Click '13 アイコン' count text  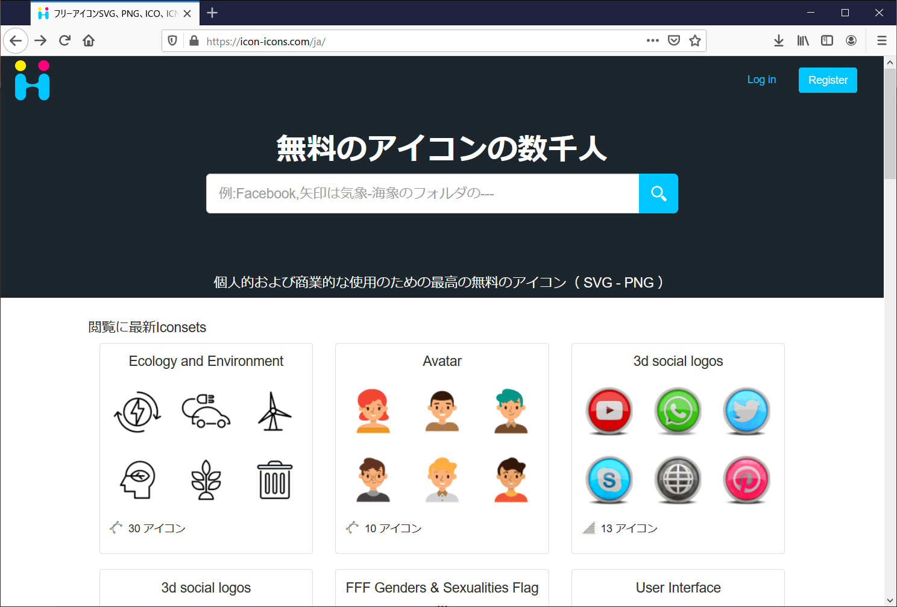tap(629, 528)
